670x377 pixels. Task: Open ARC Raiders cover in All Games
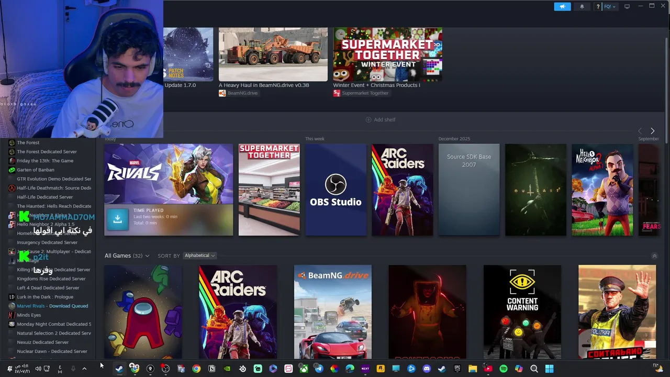click(x=238, y=312)
